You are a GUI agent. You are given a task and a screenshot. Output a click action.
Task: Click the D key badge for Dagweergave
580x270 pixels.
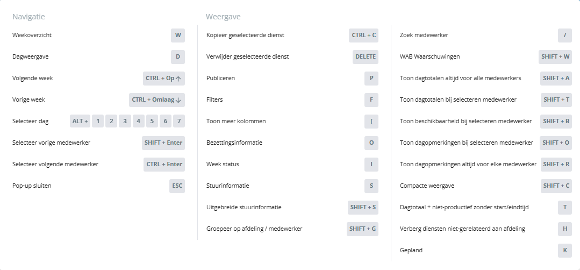(178, 57)
